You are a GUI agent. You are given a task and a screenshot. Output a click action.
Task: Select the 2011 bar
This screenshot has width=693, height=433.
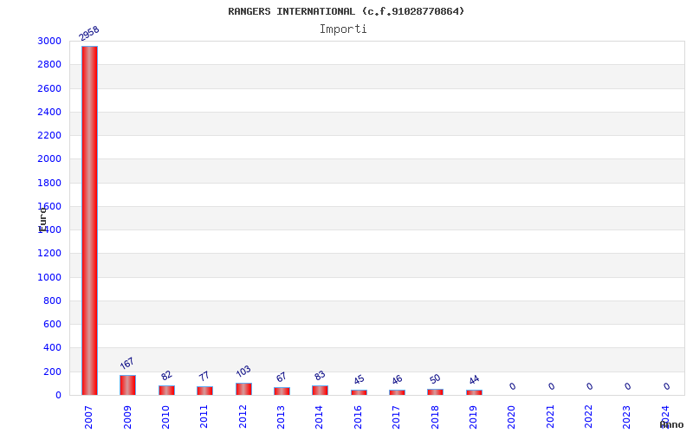pos(204,391)
